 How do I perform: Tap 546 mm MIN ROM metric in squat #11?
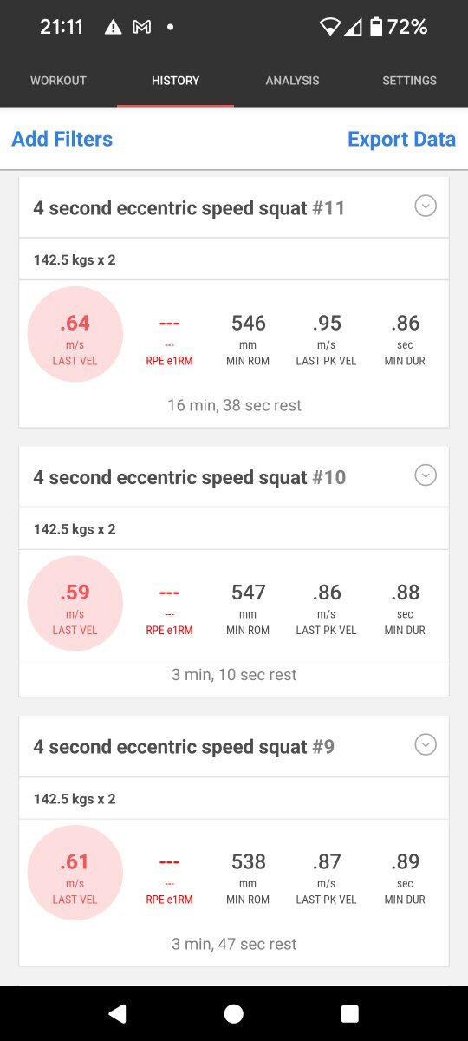click(248, 338)
